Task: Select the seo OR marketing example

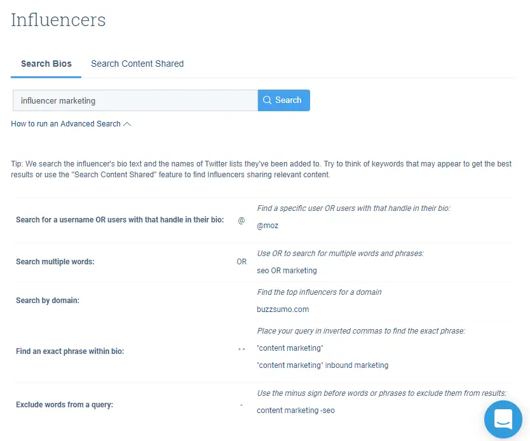Action: (x=287, y=270)
